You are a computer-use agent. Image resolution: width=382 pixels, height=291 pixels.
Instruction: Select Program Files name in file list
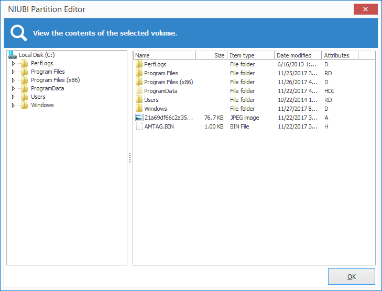pyautogui.click(x=161, y=73)
